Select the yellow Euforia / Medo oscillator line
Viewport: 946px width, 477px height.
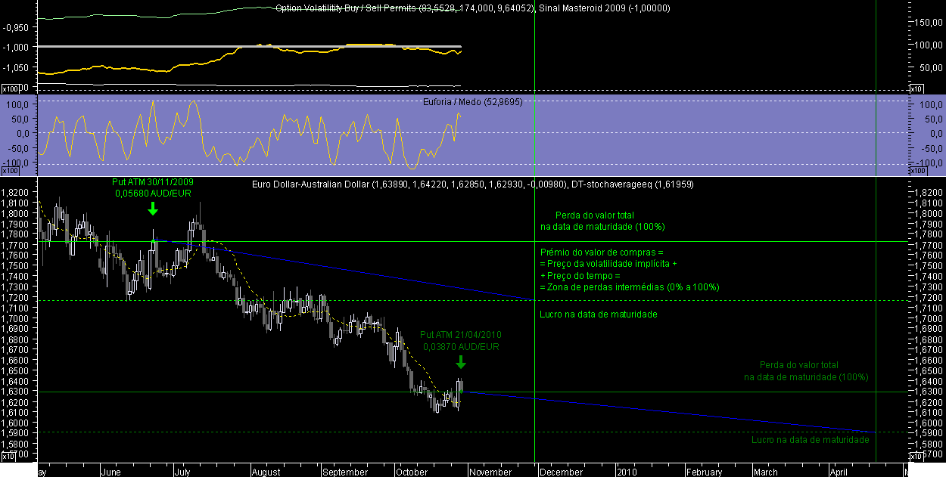250,133
